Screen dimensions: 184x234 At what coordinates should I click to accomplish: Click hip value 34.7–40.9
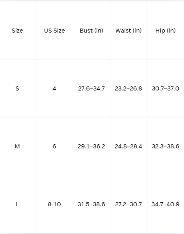[166, 204]
